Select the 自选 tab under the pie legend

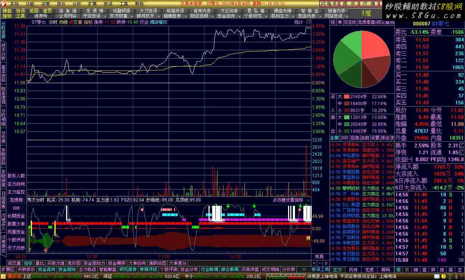[x=355, y=138]
